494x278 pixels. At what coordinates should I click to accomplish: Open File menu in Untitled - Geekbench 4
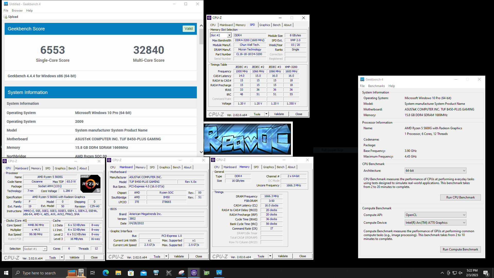[x=6, y=11]
